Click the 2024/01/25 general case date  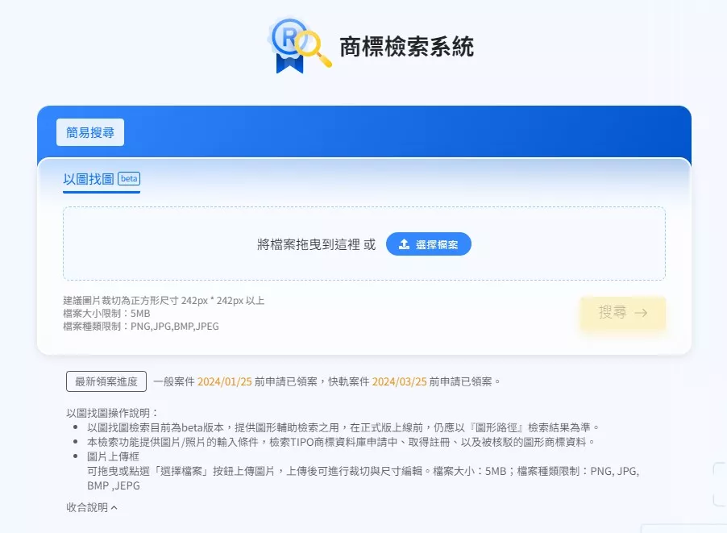point(224,381)
